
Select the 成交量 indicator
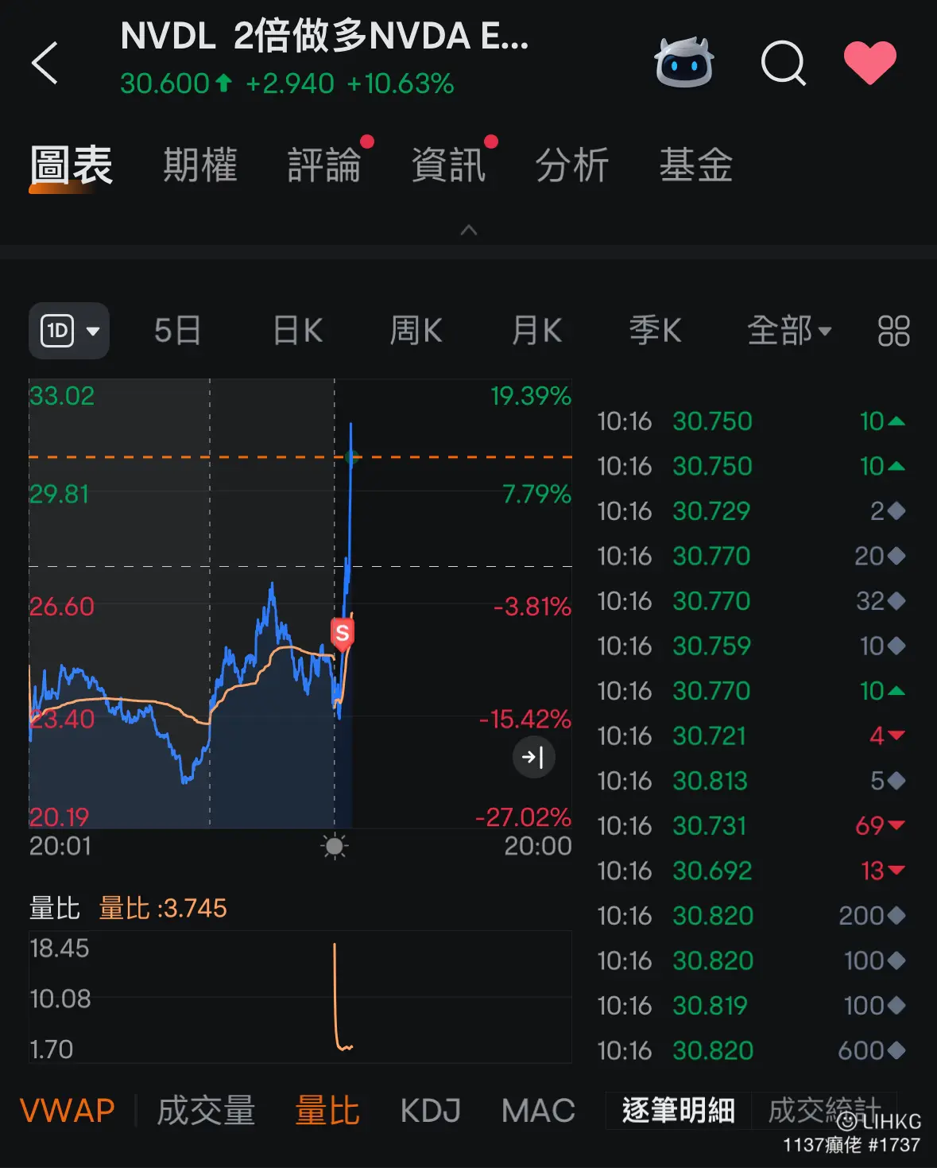click(x=206, y=1111)
